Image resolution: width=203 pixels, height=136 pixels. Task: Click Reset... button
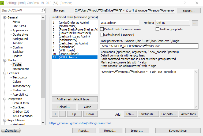click(84, 131)
